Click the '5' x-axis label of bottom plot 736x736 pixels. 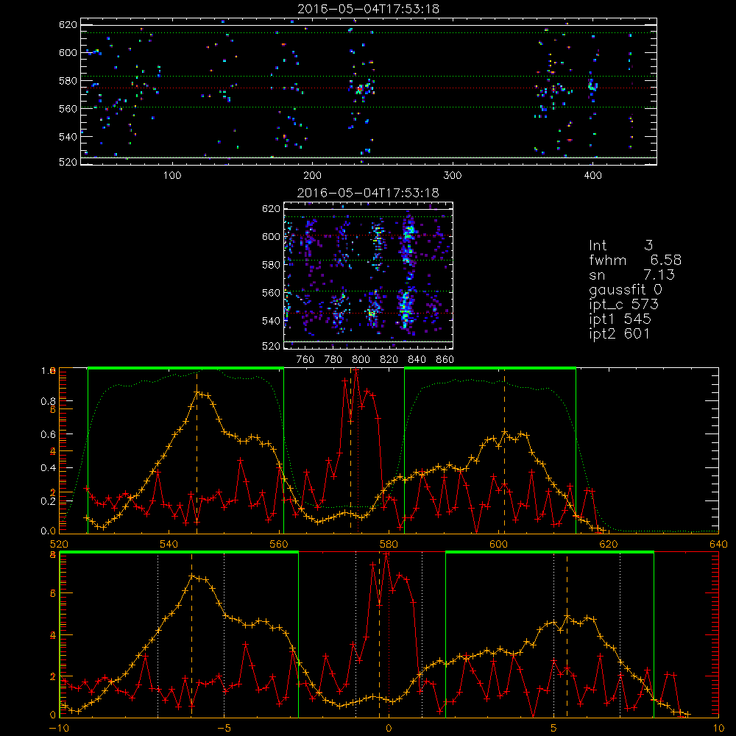point(554,728)
